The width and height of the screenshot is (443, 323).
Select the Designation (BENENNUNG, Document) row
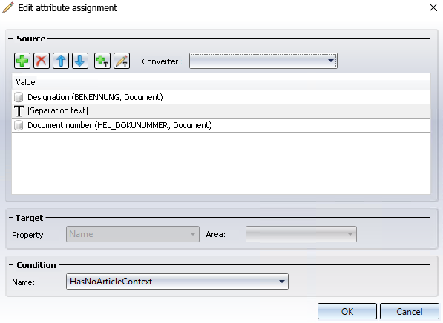[221, 97]
